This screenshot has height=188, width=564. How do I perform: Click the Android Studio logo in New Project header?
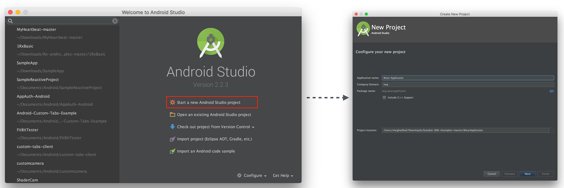click(363, 29)
